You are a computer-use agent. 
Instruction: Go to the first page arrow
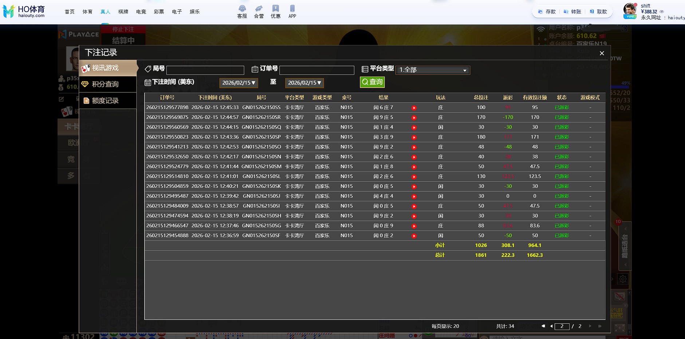pyautogui.click(x=543, y=326)
